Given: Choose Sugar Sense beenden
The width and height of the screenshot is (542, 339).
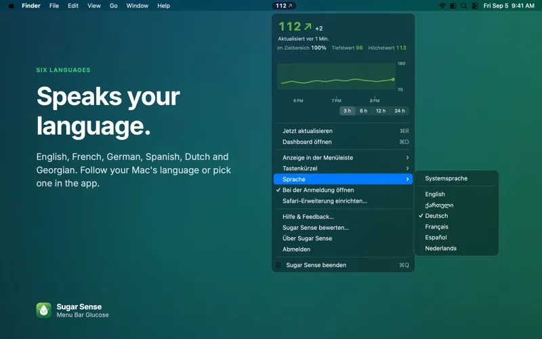Looking at the screenshot, I should 343,265.
